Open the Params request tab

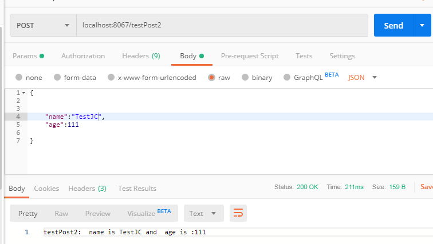tap(28, 56)
